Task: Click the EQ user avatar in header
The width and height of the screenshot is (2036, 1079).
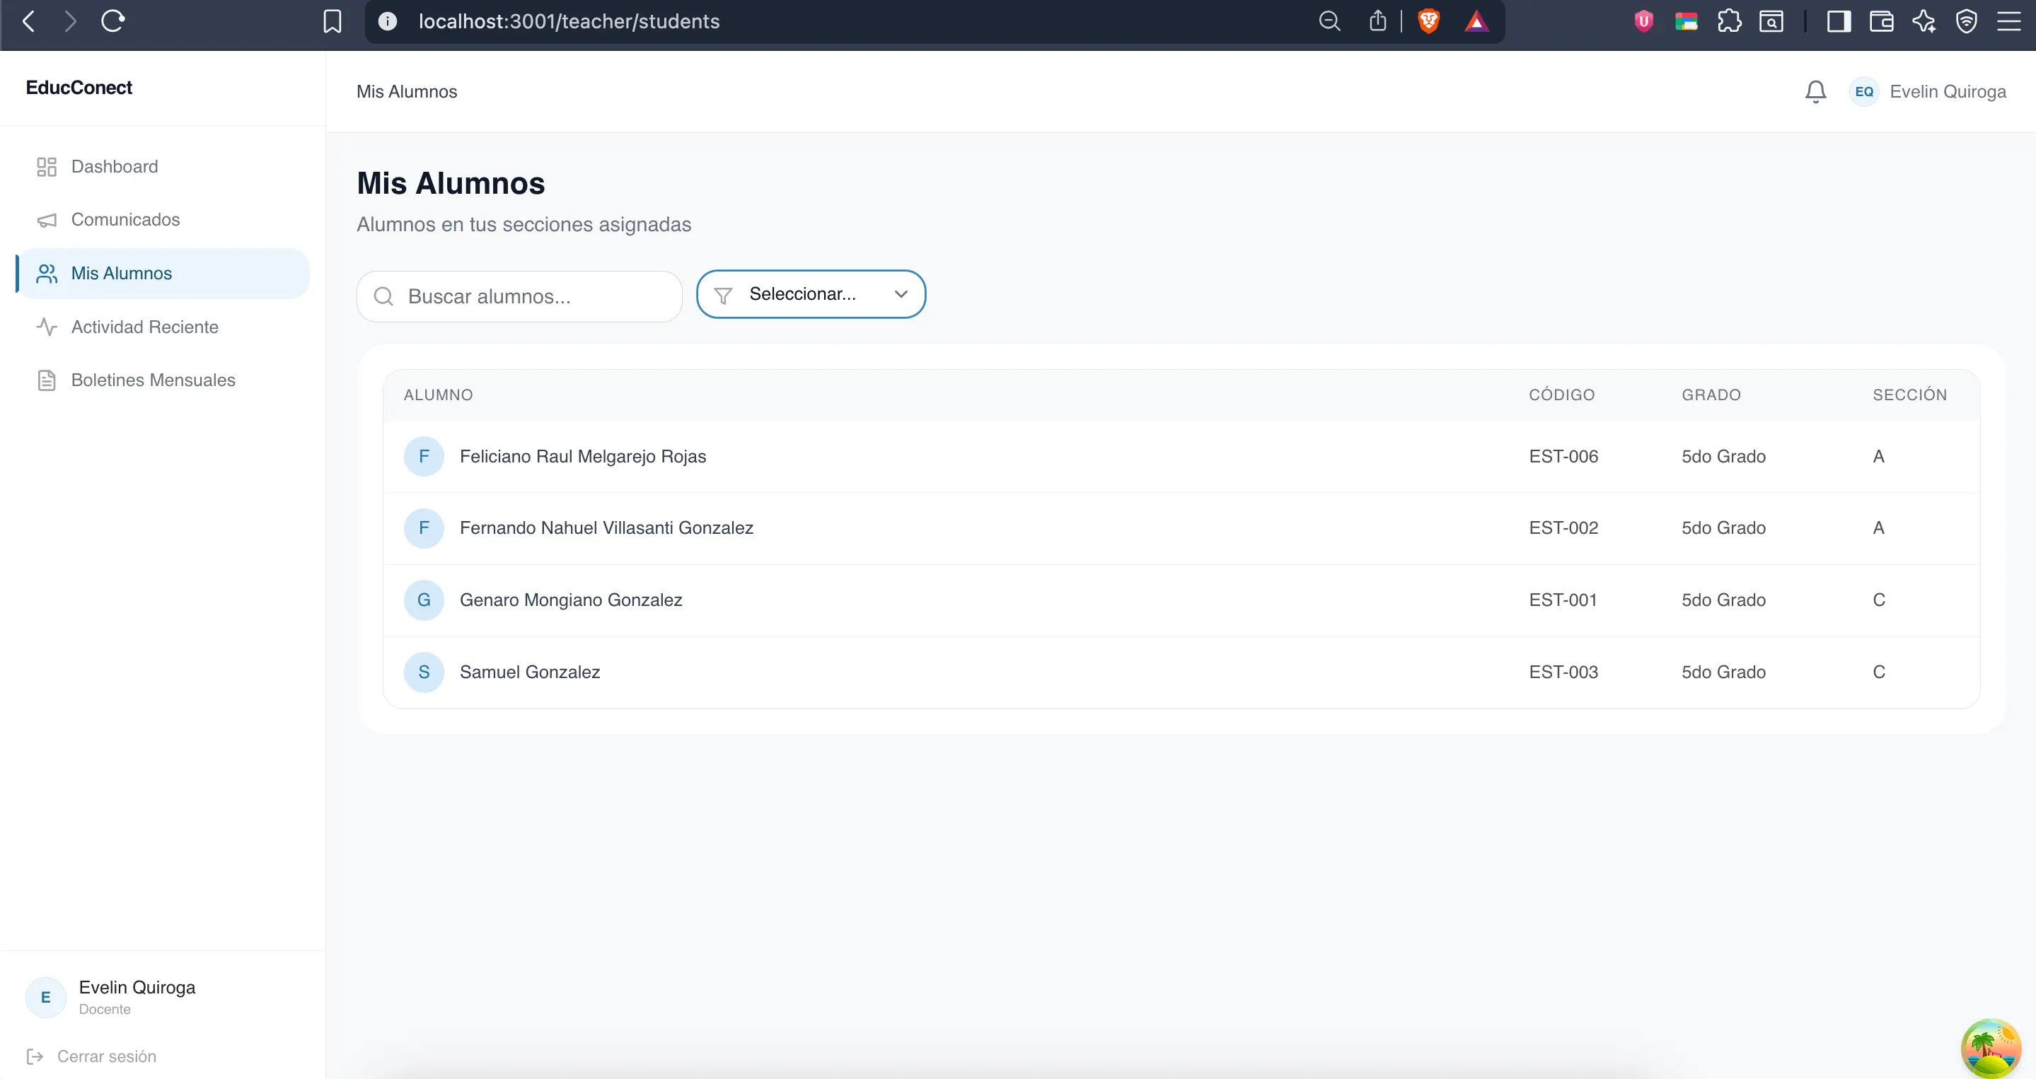Action: coord(1863,92)
